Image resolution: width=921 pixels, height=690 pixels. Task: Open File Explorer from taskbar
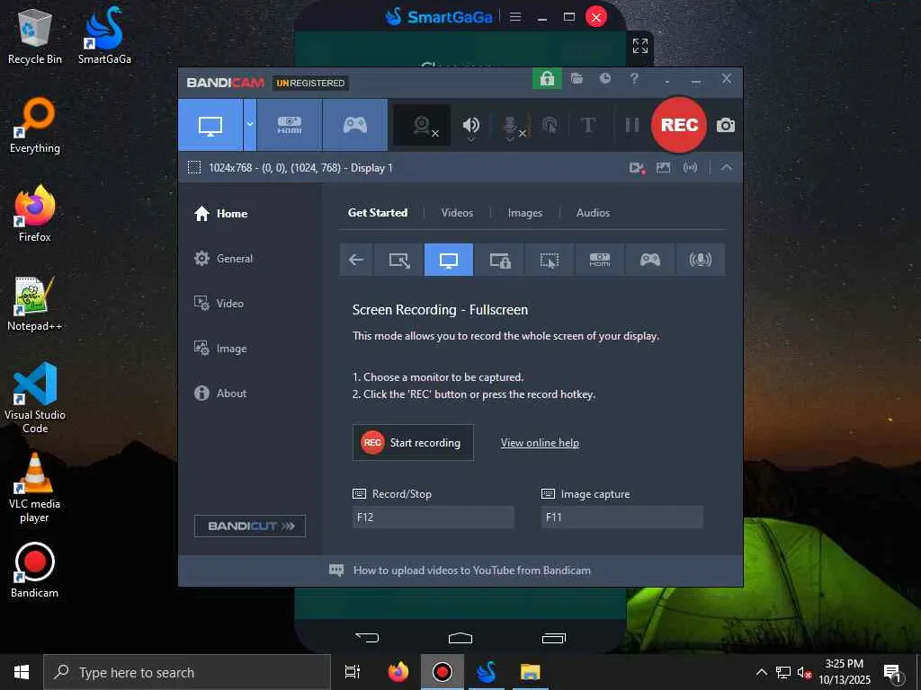tap(530, 672)
